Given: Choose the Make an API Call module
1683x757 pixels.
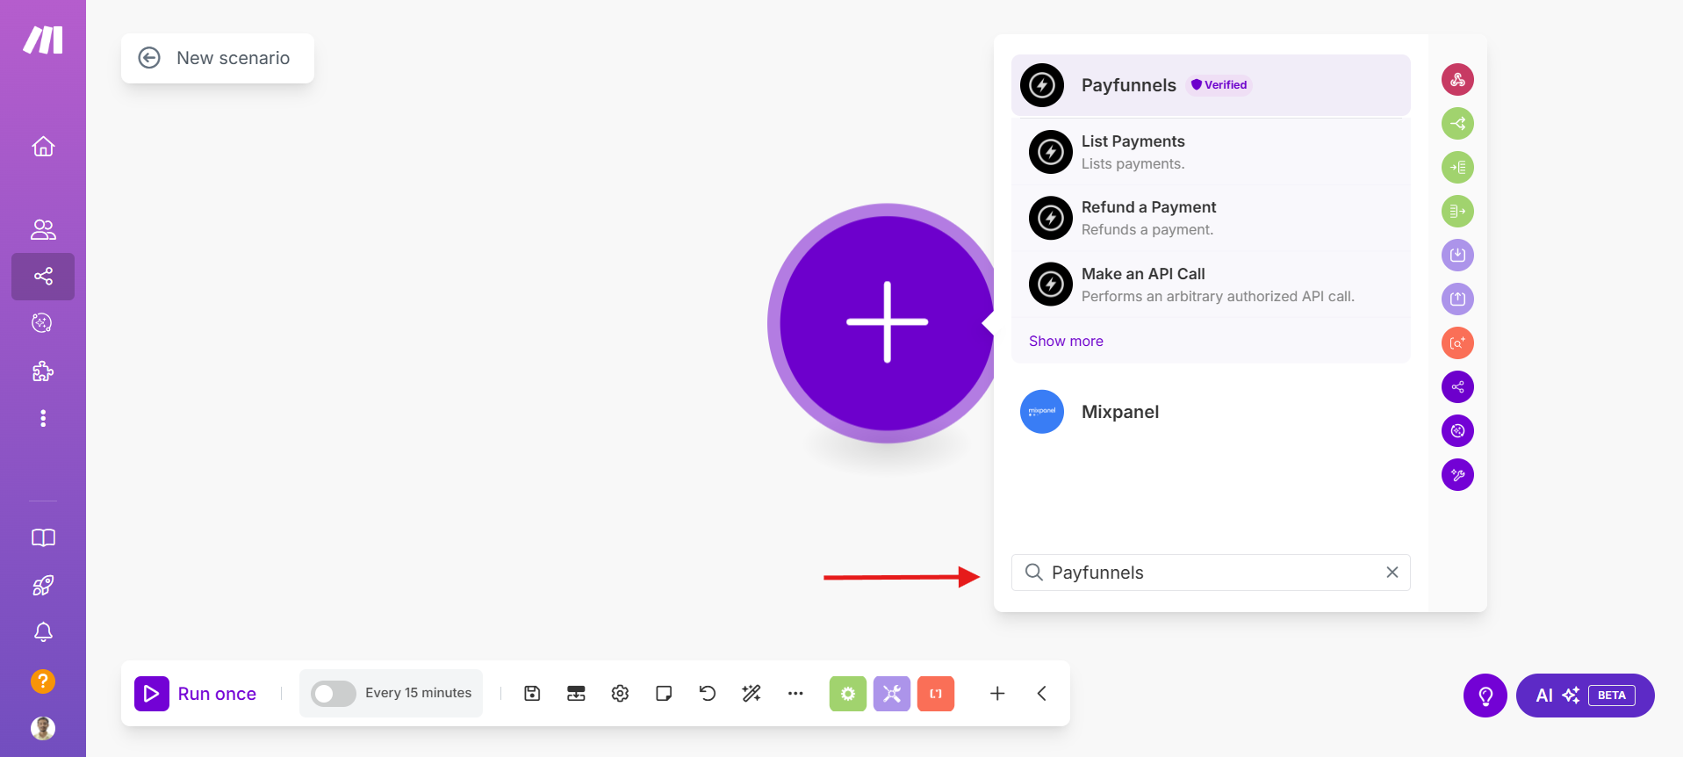Looking at the screenshot, I should [x=1211, y=285].
